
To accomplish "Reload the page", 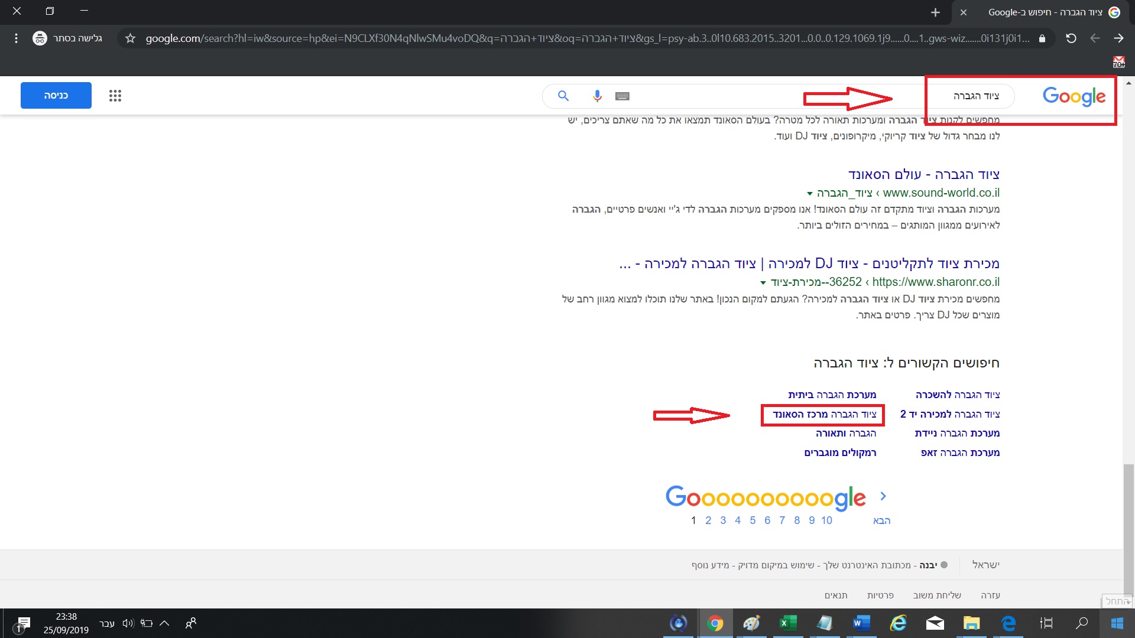I will [1071, 38].
